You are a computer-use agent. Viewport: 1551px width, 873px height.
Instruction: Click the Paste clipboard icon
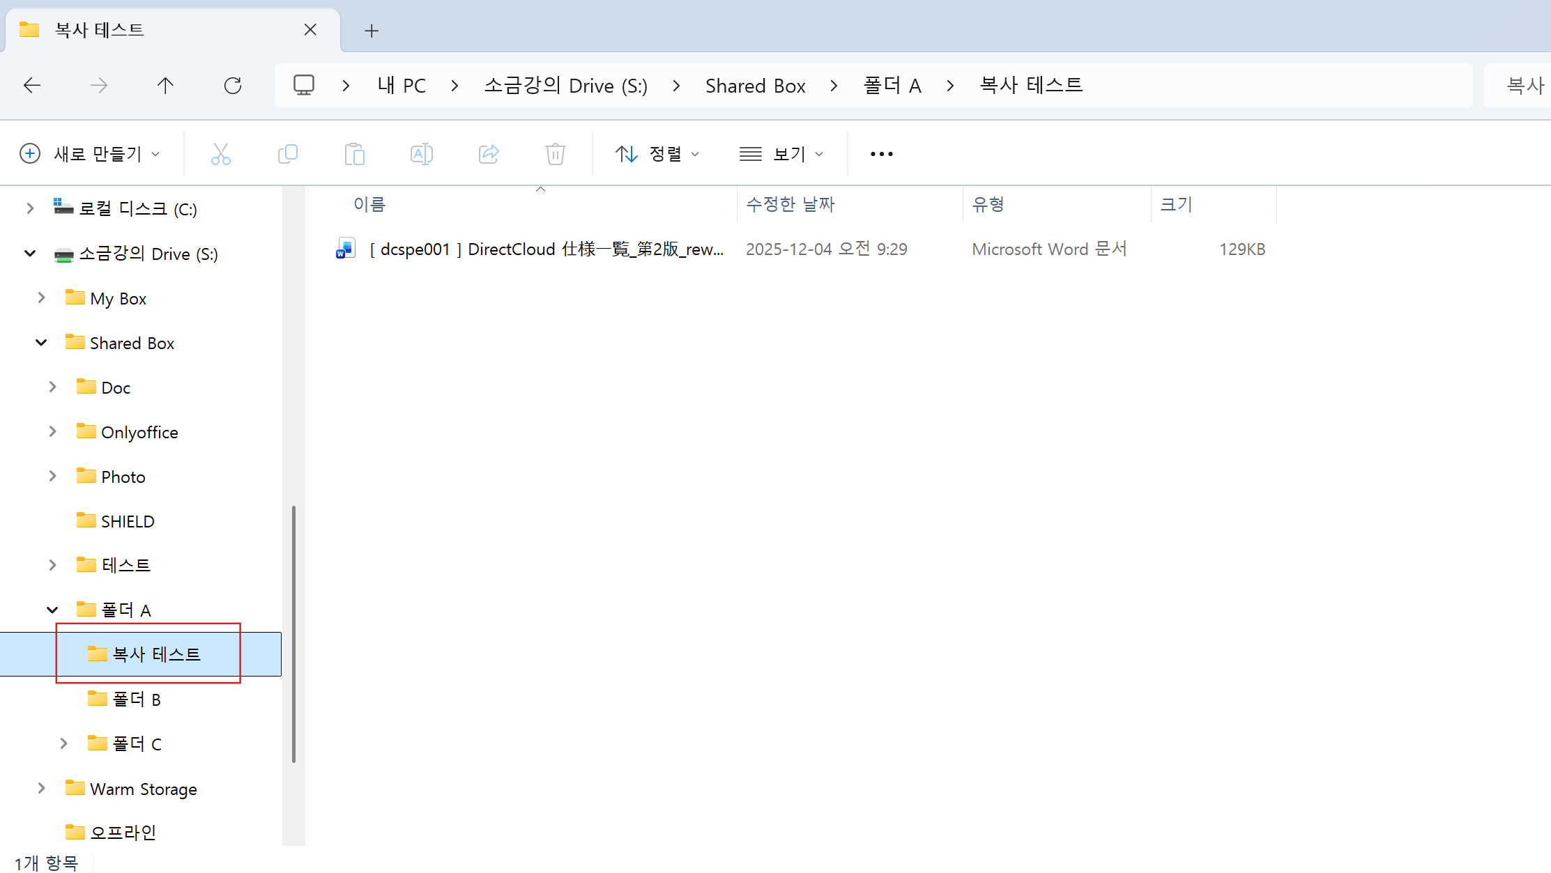pyautogui.click(x=354, y=154)
